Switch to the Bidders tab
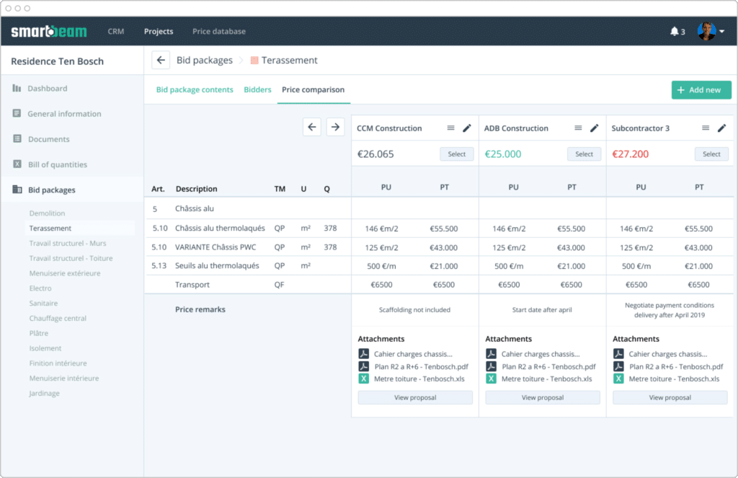 tap(257, 90)
